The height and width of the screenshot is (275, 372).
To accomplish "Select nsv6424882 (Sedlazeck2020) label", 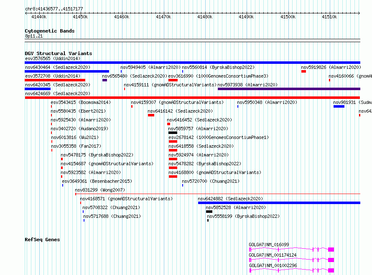I will coord(230,199).
